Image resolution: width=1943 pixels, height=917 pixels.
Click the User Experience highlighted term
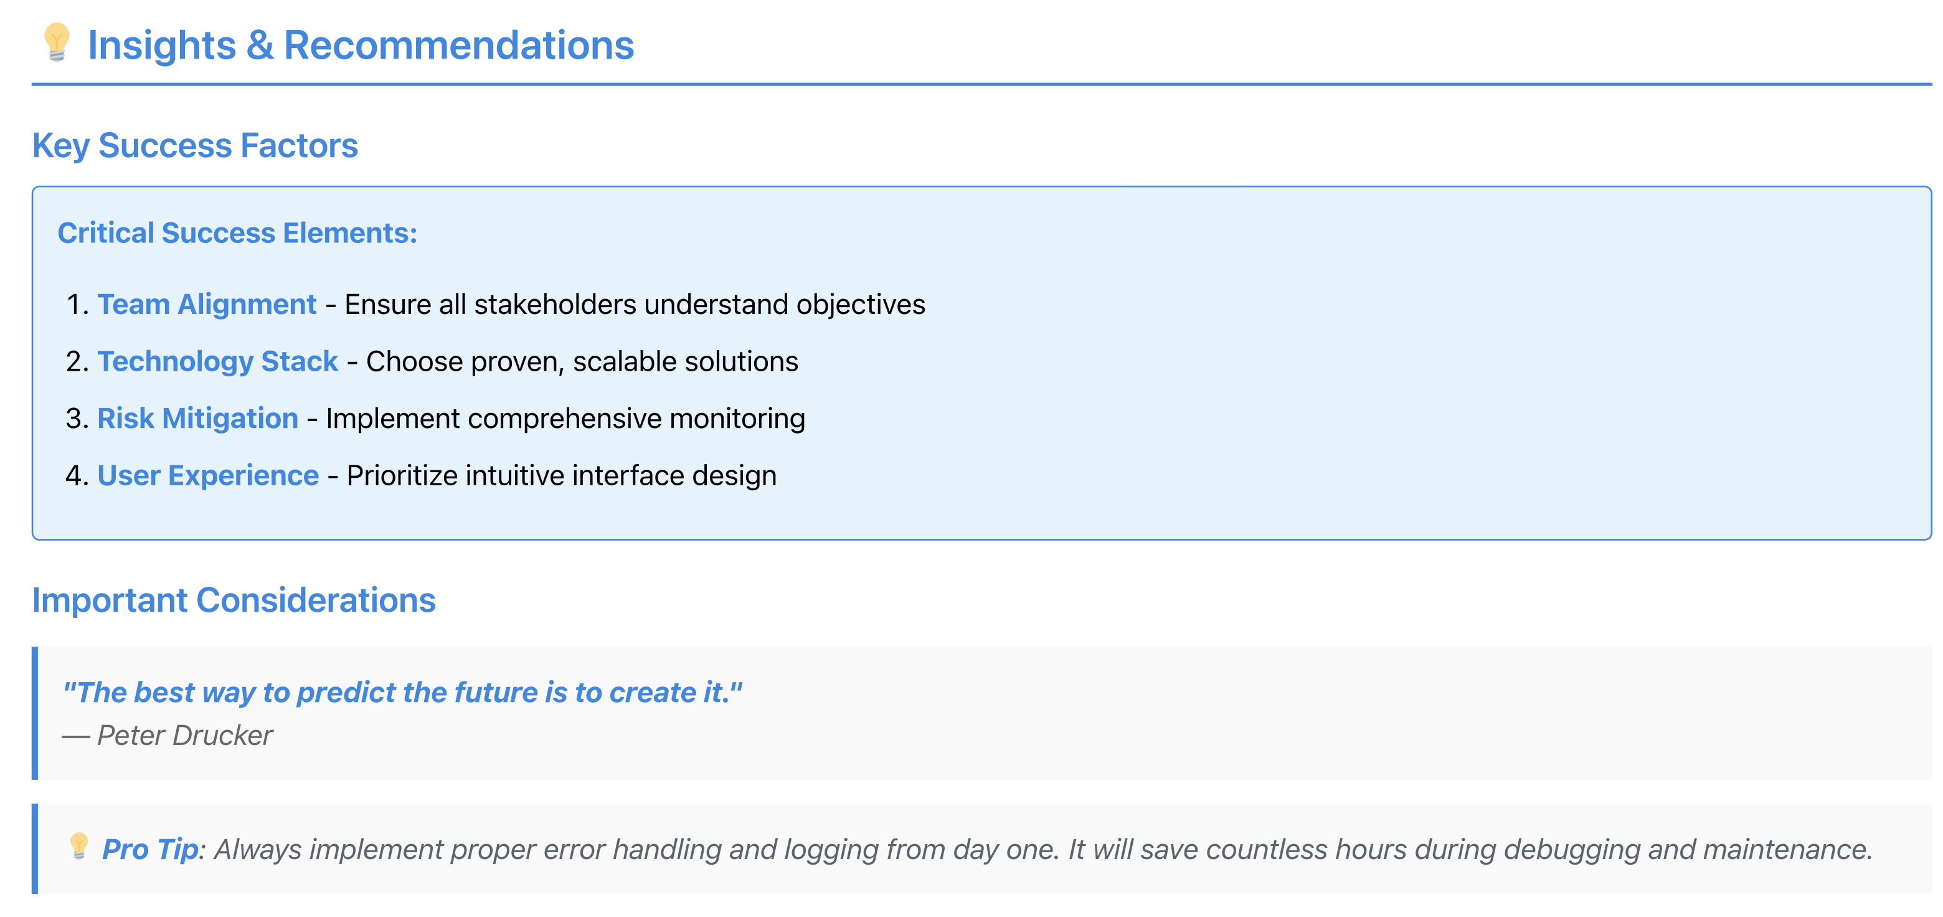pyautogui.click(x=208, y=475)
